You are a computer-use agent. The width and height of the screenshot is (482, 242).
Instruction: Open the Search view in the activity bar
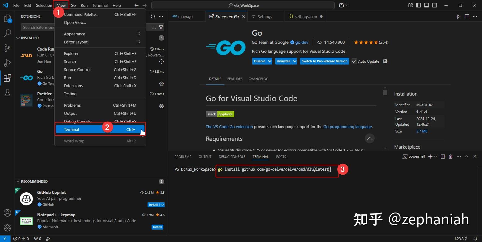coord(7,33)
